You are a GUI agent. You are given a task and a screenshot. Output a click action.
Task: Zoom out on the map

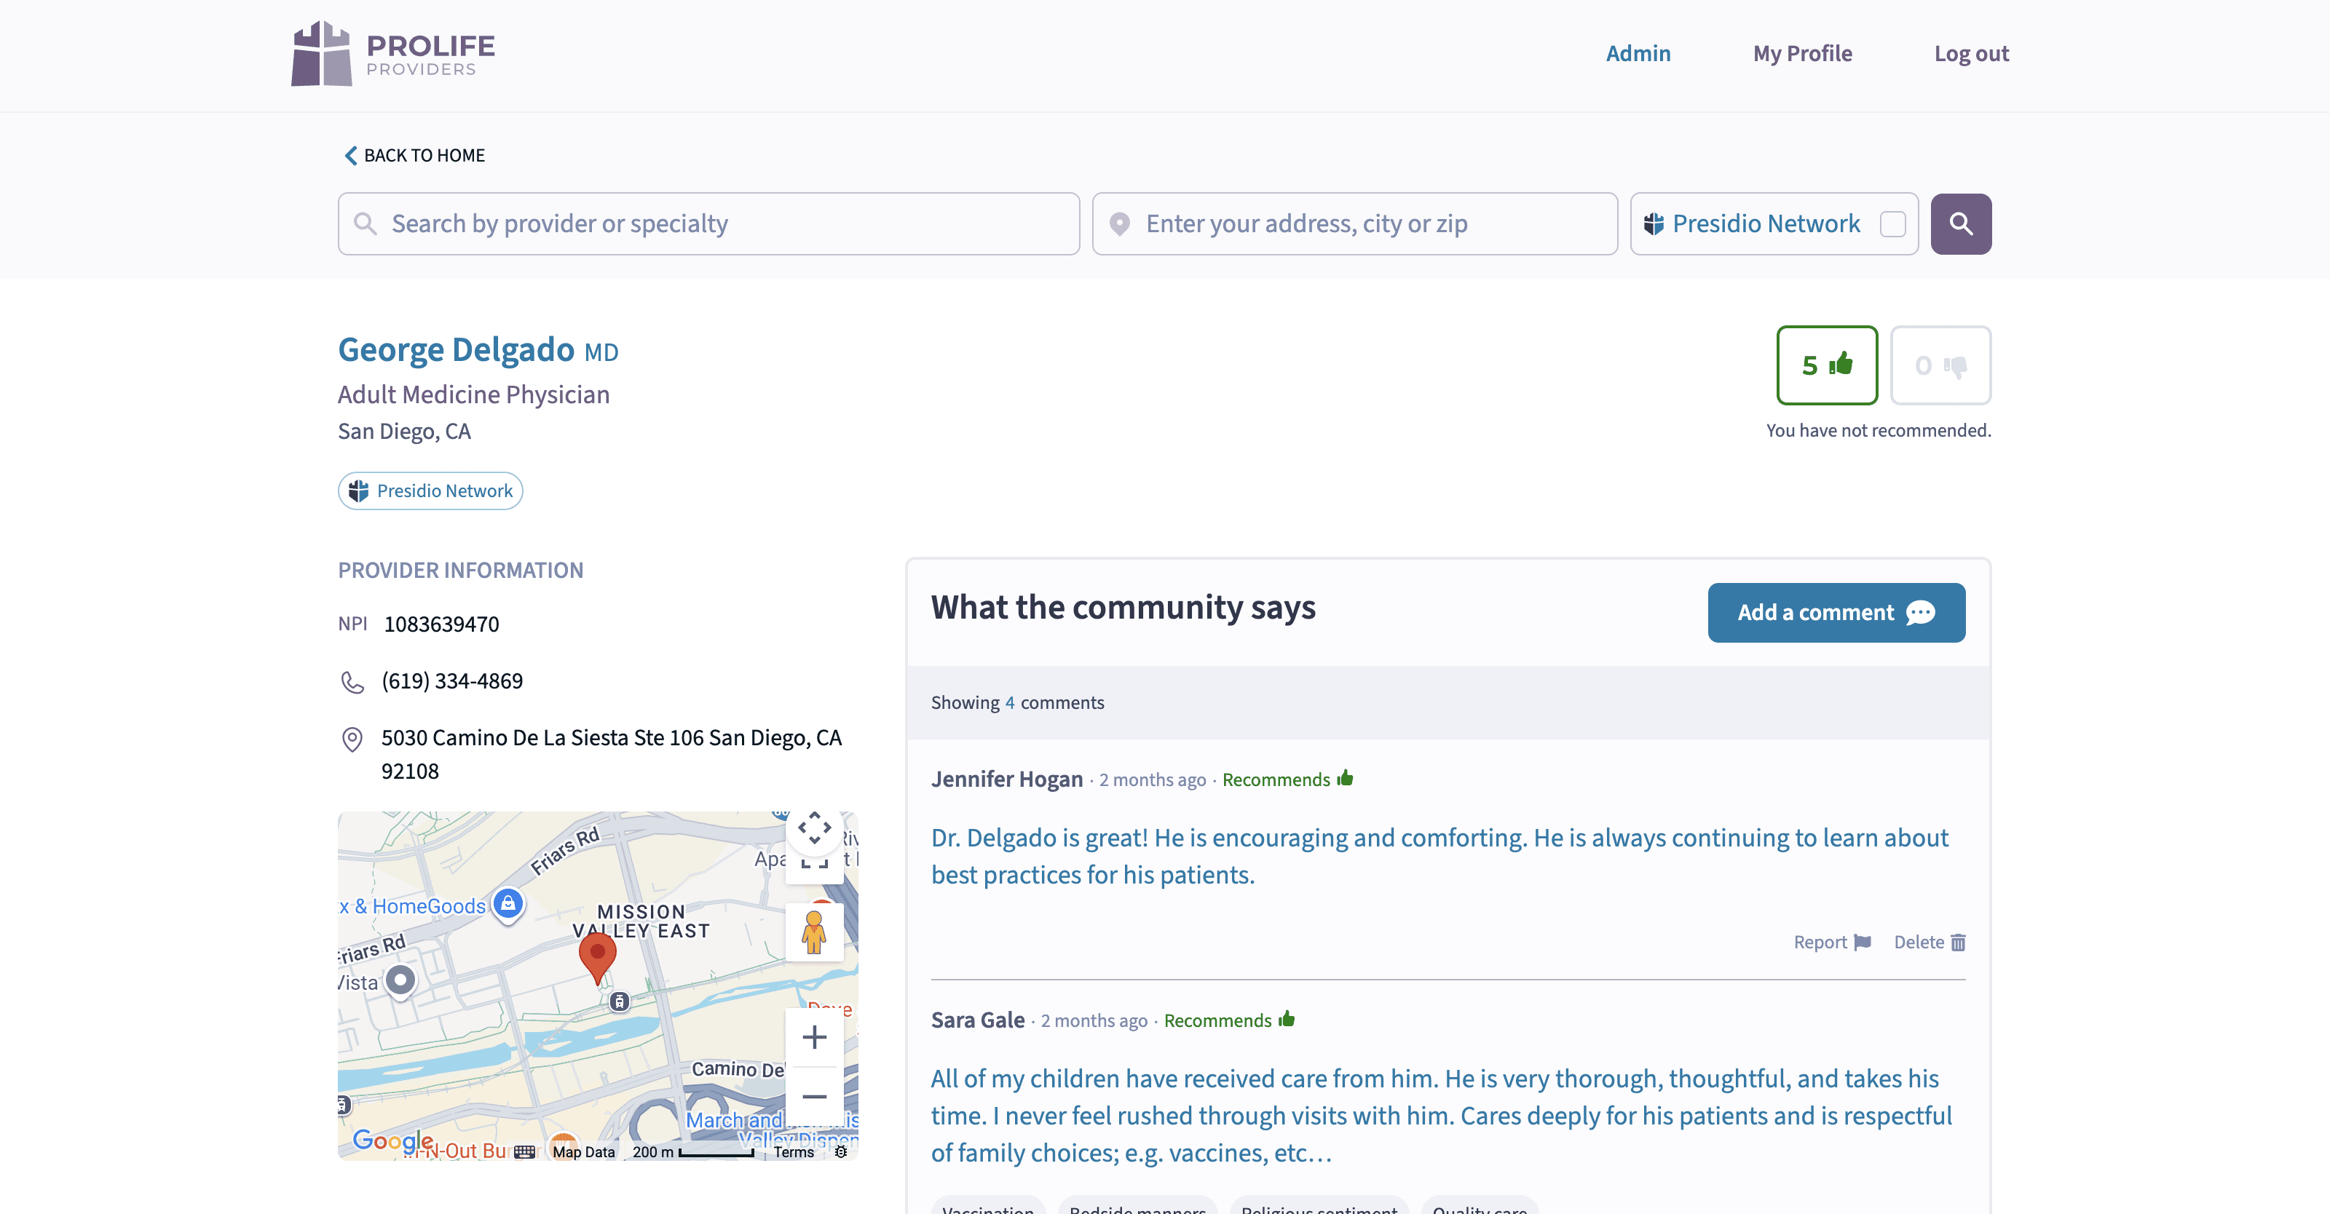(814, 1097)
